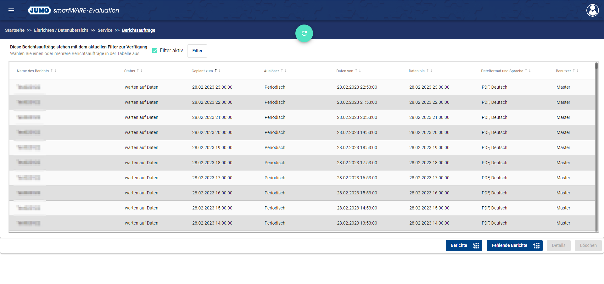Sort Name des Berichts descending via down arrow
Image resolution: width=604 pixels, height=284 pixels.
coord(55,71)
